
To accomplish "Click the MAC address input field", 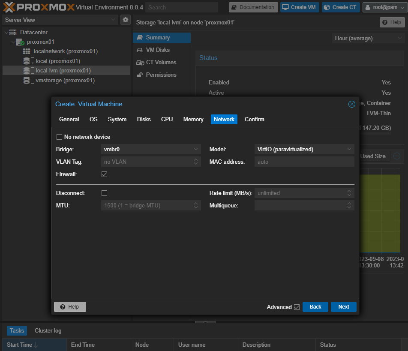I will pos(304,162).
